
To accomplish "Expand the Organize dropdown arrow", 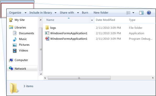I will point(25,13).
